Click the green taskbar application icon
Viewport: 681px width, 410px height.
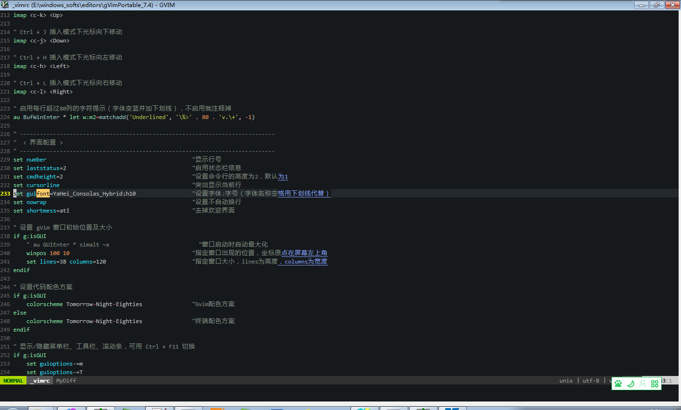click(x=246, y=408)
